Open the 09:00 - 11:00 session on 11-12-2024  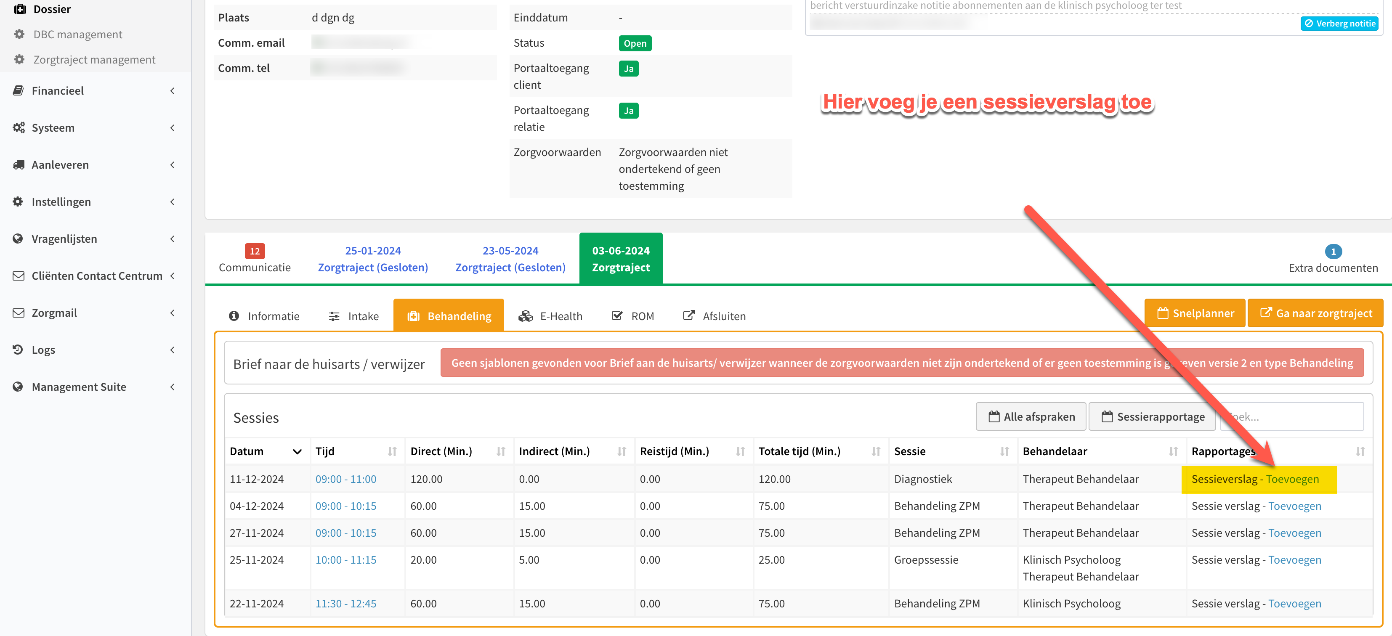[346, 479]
